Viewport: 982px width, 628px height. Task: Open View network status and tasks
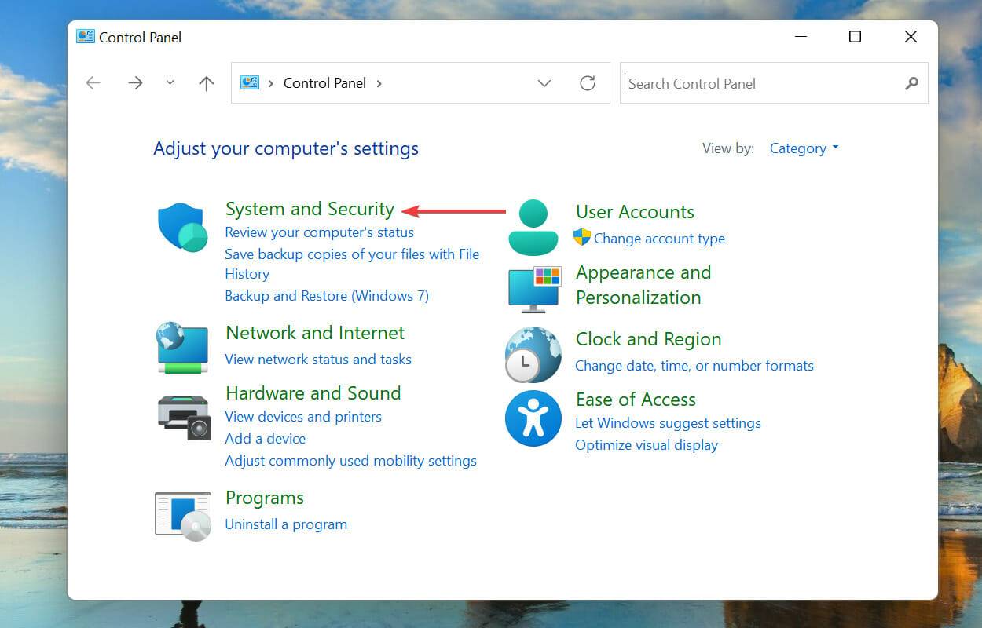click(x=318, y=359)
